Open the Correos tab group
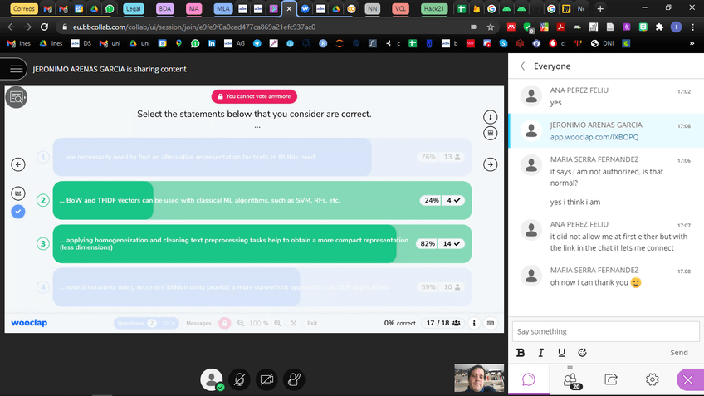This screenshot has height=396, width=704. (24, 8)
